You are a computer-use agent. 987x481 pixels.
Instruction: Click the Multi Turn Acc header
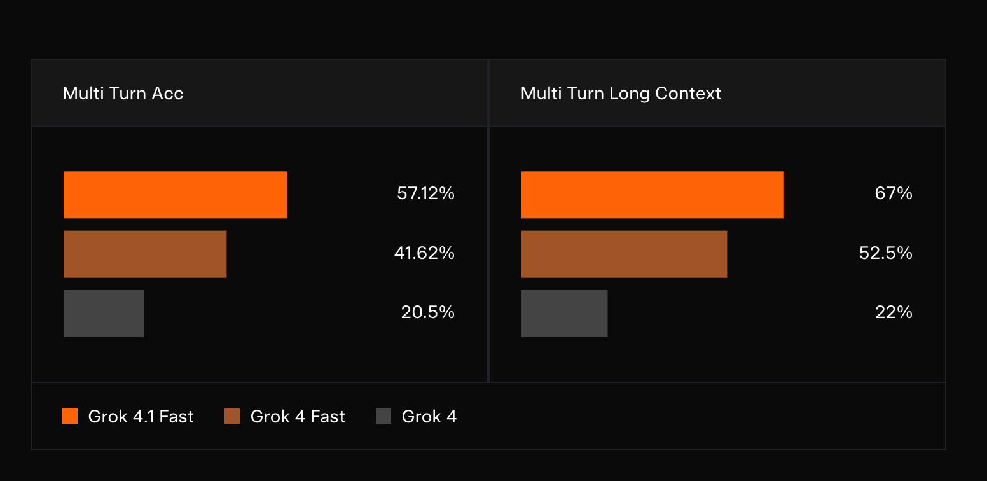coord(123,94)
